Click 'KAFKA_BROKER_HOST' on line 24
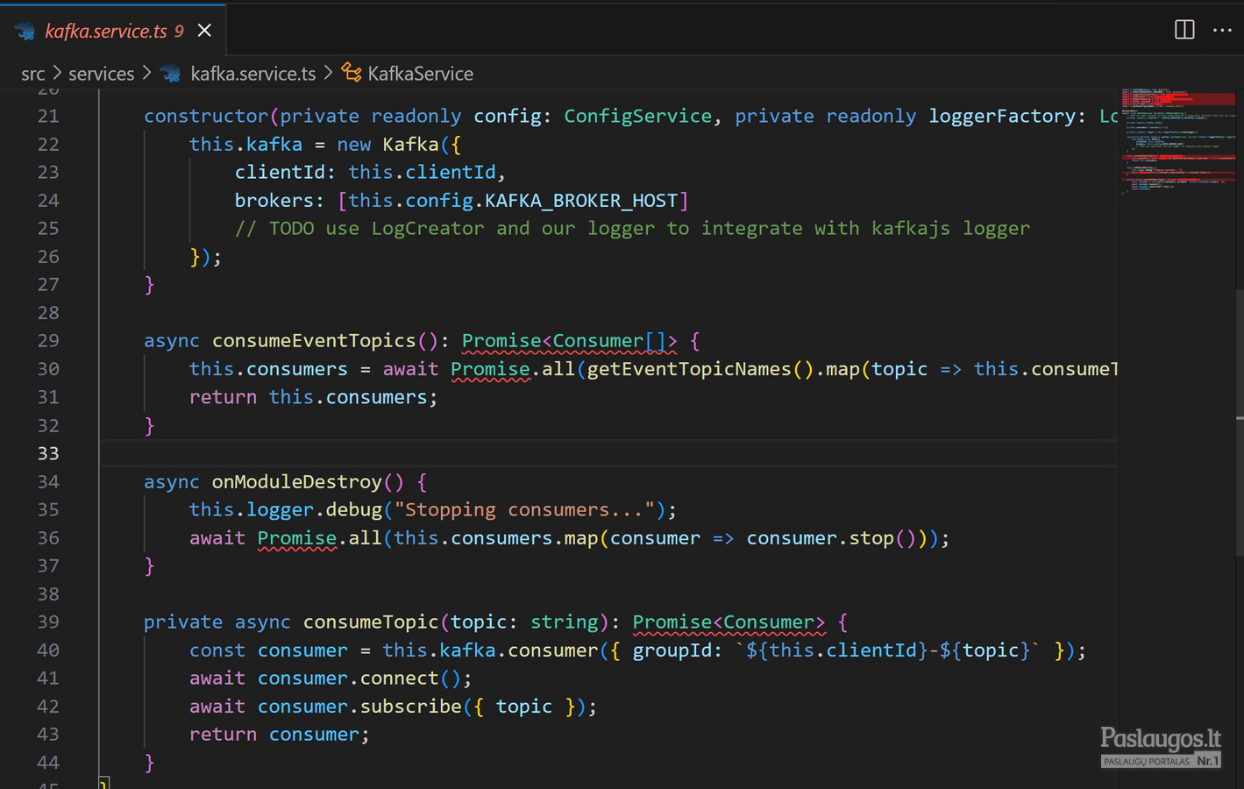The height and width of the screenshot is (789, 1244). [581, 200]
